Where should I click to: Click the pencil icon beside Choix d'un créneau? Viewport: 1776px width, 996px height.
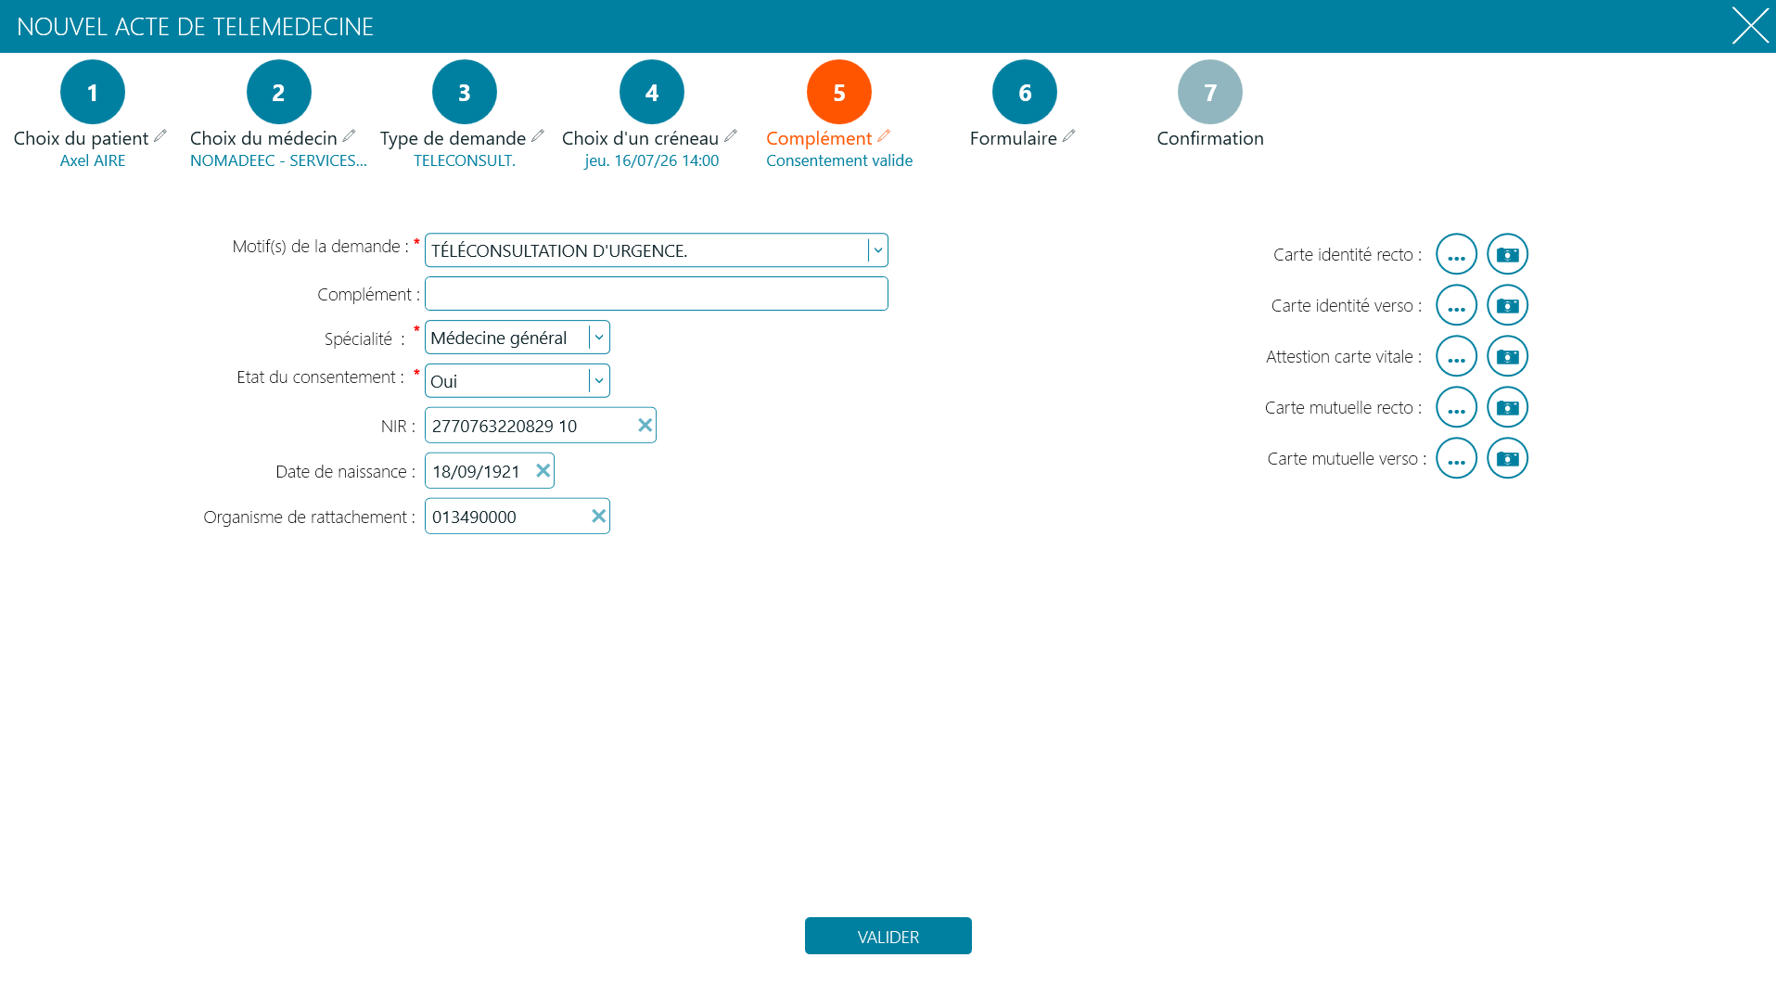(731, 135)
